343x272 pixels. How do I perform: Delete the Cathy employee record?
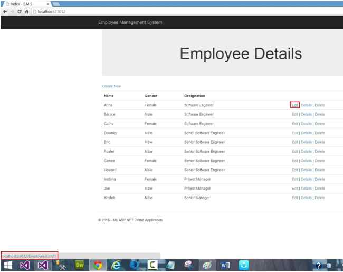pyautogui.click(x=320, y=124)
